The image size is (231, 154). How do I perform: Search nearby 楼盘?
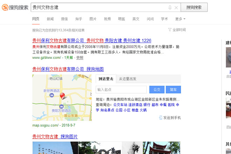tap(135, 110)
